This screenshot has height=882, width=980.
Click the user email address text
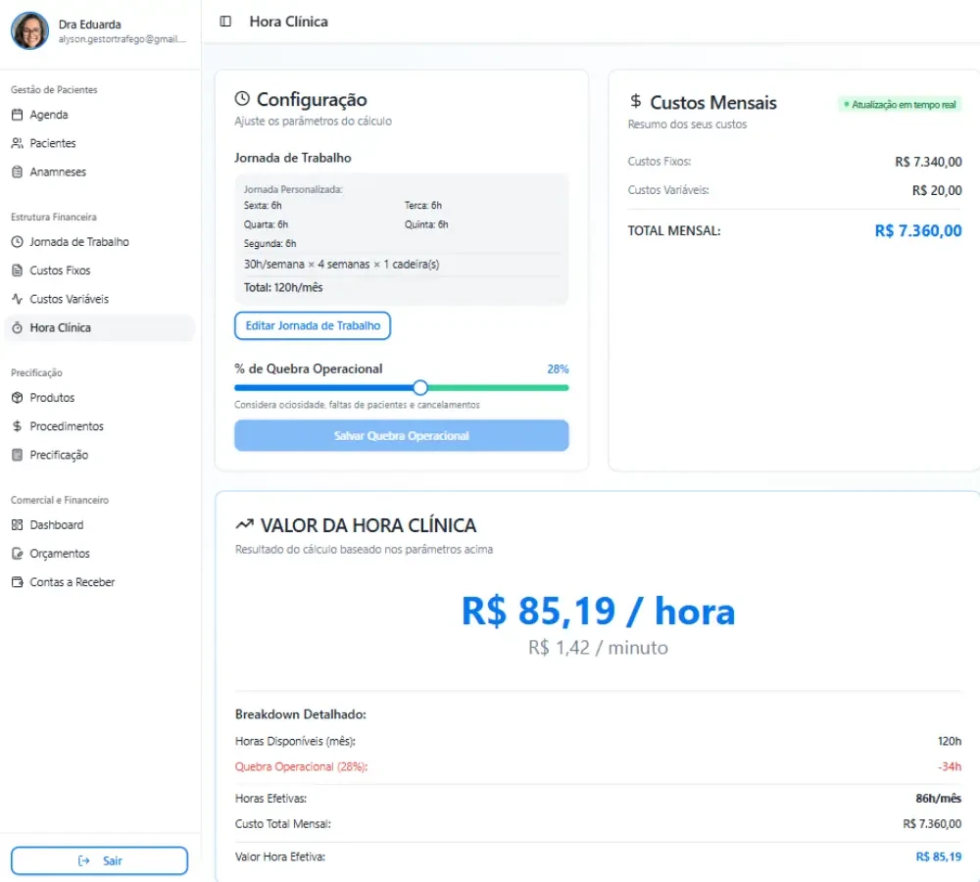122,39
